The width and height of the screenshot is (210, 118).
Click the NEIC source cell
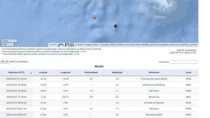click(188, 97)
